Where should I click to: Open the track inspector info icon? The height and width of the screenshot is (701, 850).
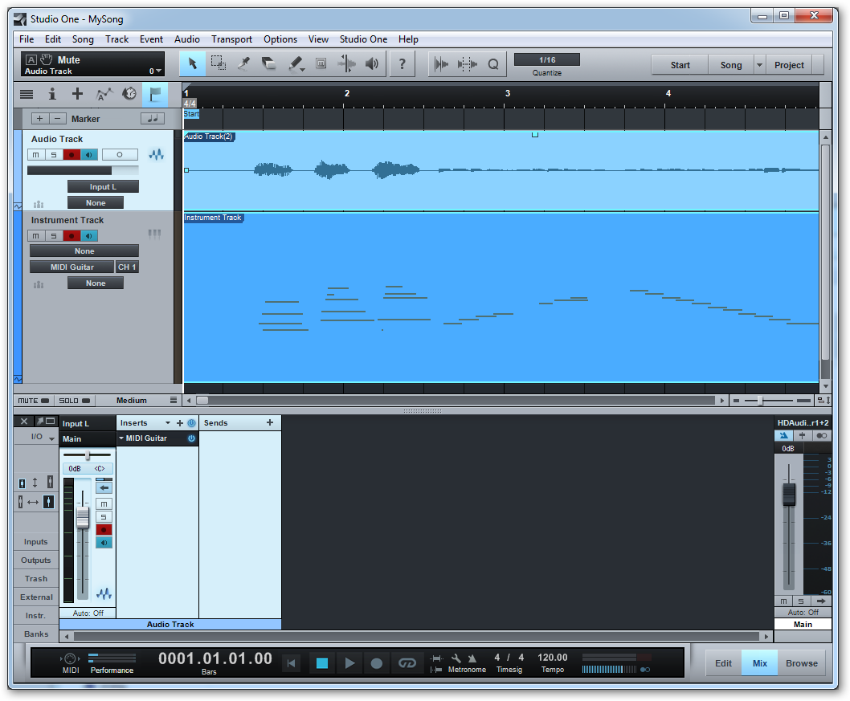click(x=52, y=94)
